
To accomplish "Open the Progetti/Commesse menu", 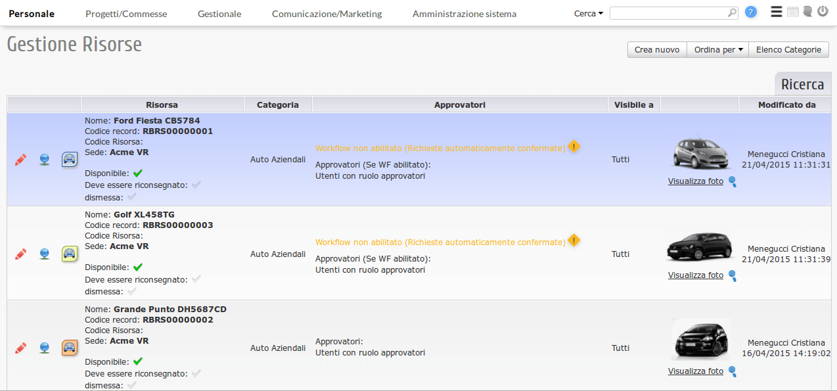I will tap(126, 14).
